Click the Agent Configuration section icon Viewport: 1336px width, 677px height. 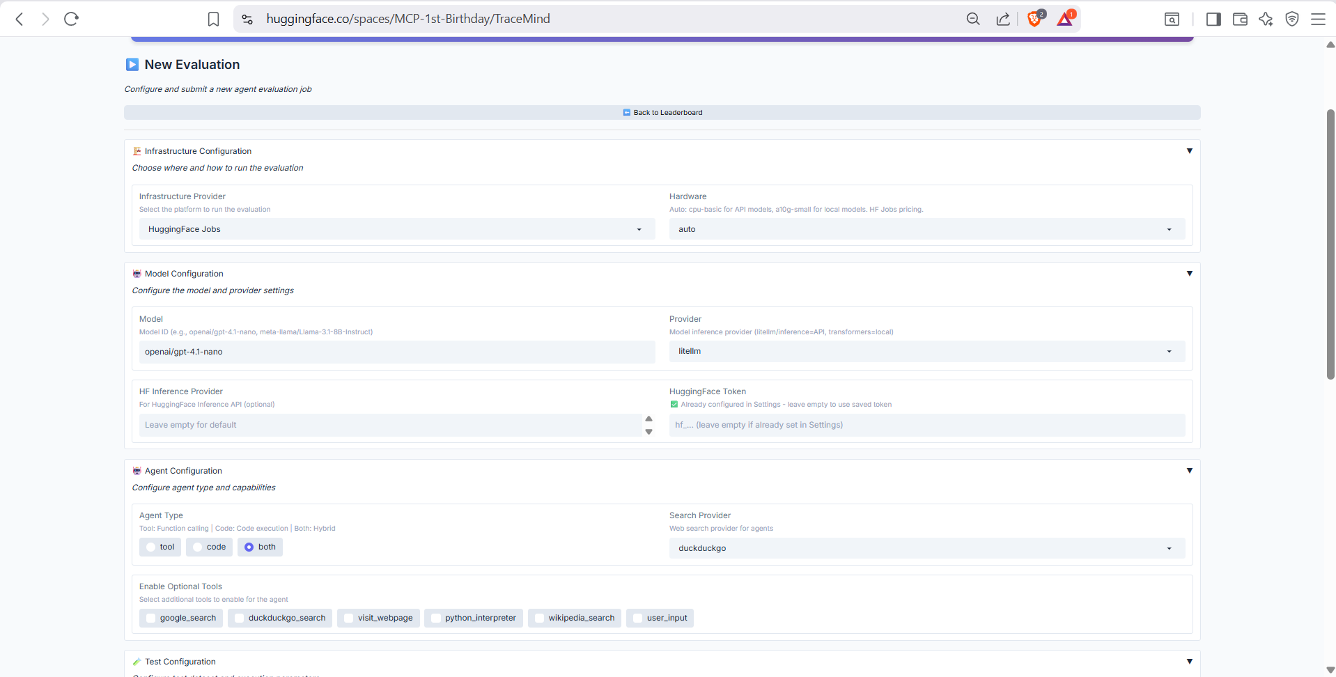pos(137,471)
